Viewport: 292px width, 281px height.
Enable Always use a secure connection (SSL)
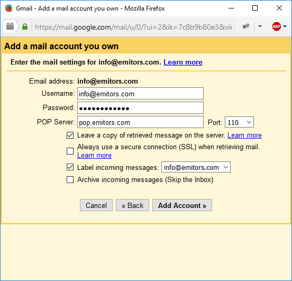(x=70, y=151)
